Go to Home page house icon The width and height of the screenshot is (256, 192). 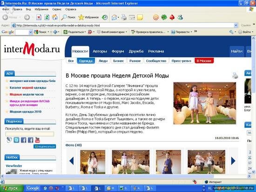[55, 17]
